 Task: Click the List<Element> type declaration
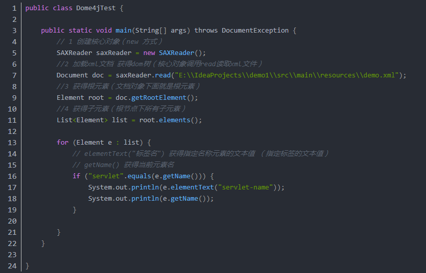coord(82,120)
